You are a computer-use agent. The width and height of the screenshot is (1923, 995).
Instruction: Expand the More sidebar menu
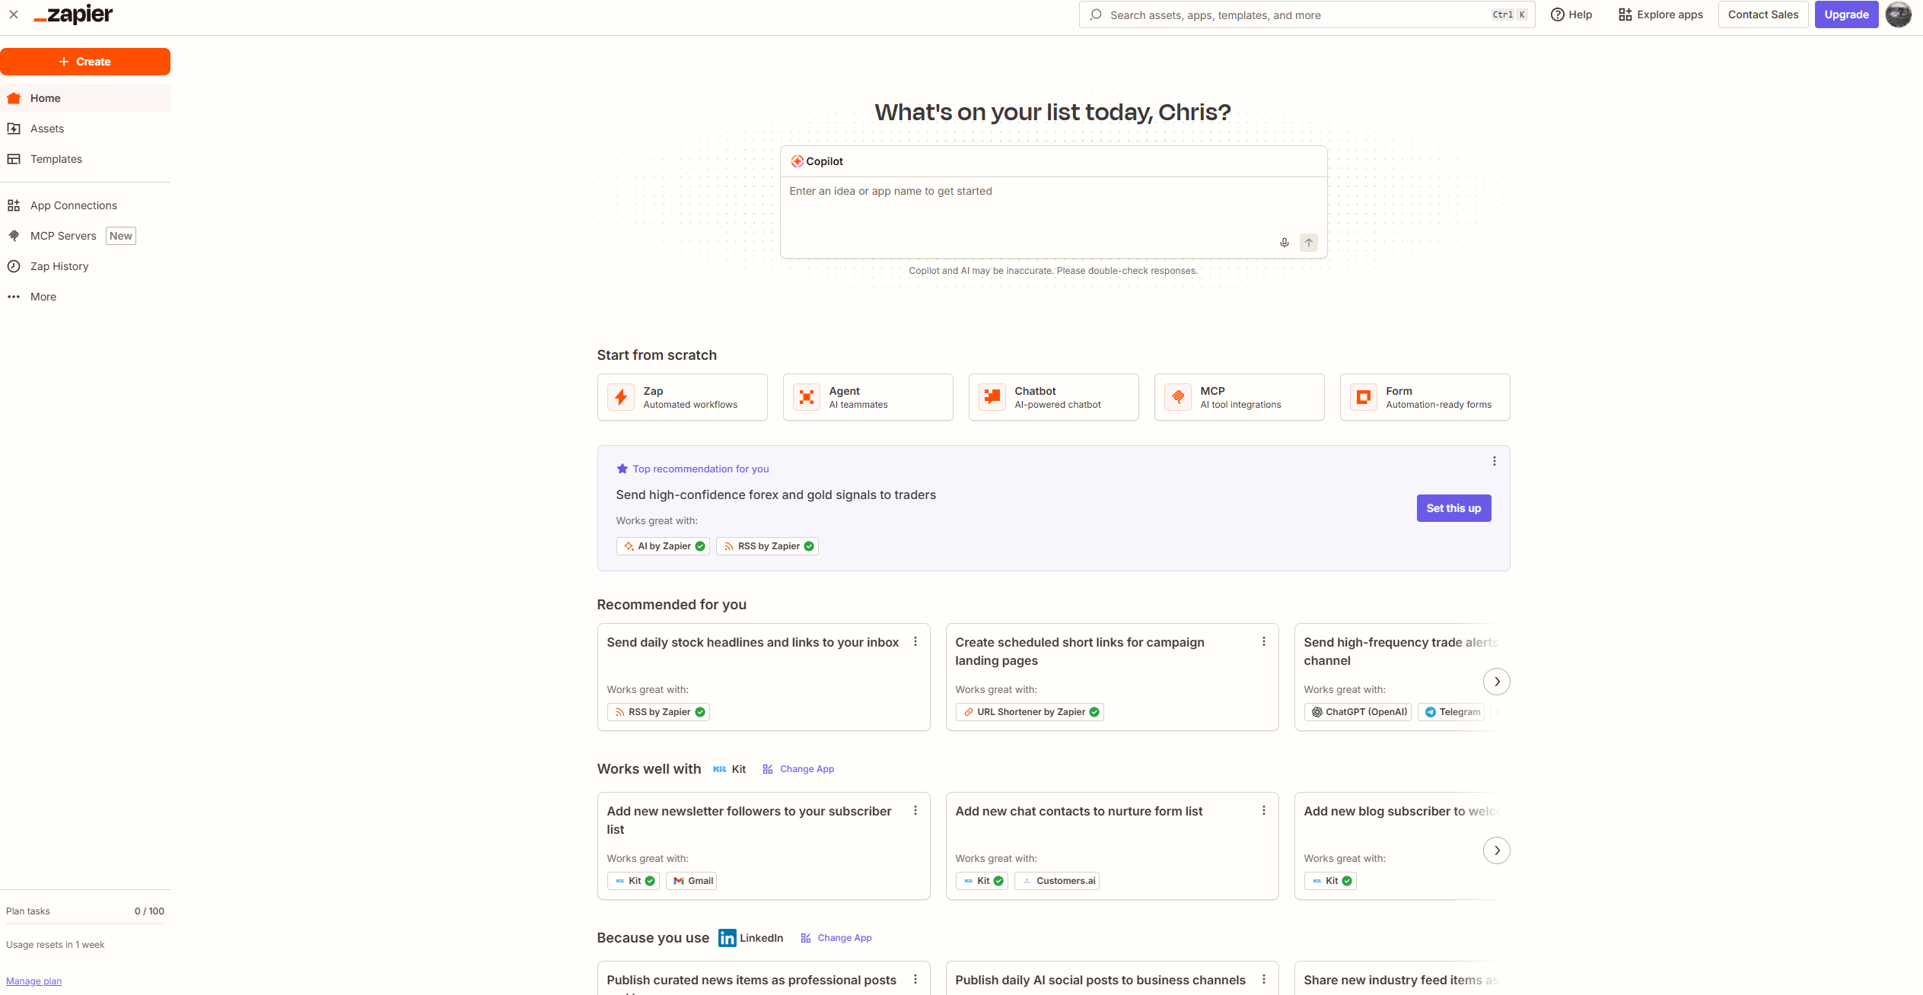click(43, 297)
